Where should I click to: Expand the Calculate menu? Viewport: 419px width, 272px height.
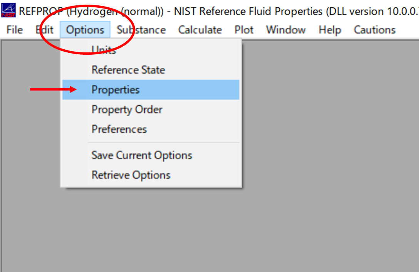click(200, 30)
